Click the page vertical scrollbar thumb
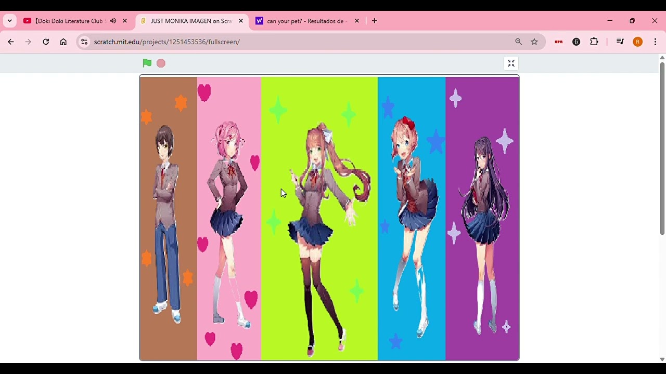 tap(662, 148)
